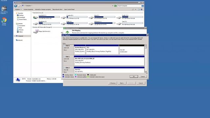Select Local Disk (C:) drive icon
This screenshot has height=118, width=210.
[36, 17]
